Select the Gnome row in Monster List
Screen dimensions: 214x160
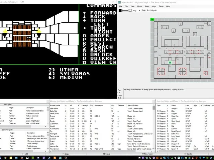coord(101,116)
